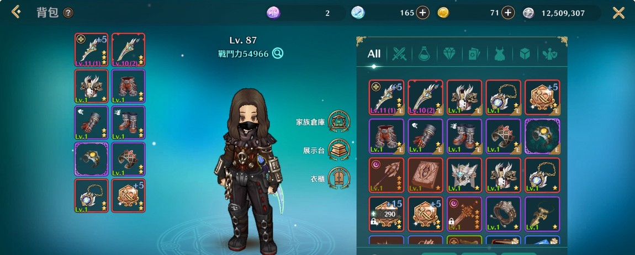
Task: Filter inventory by diamond gem tab
Action: point(449,54)
